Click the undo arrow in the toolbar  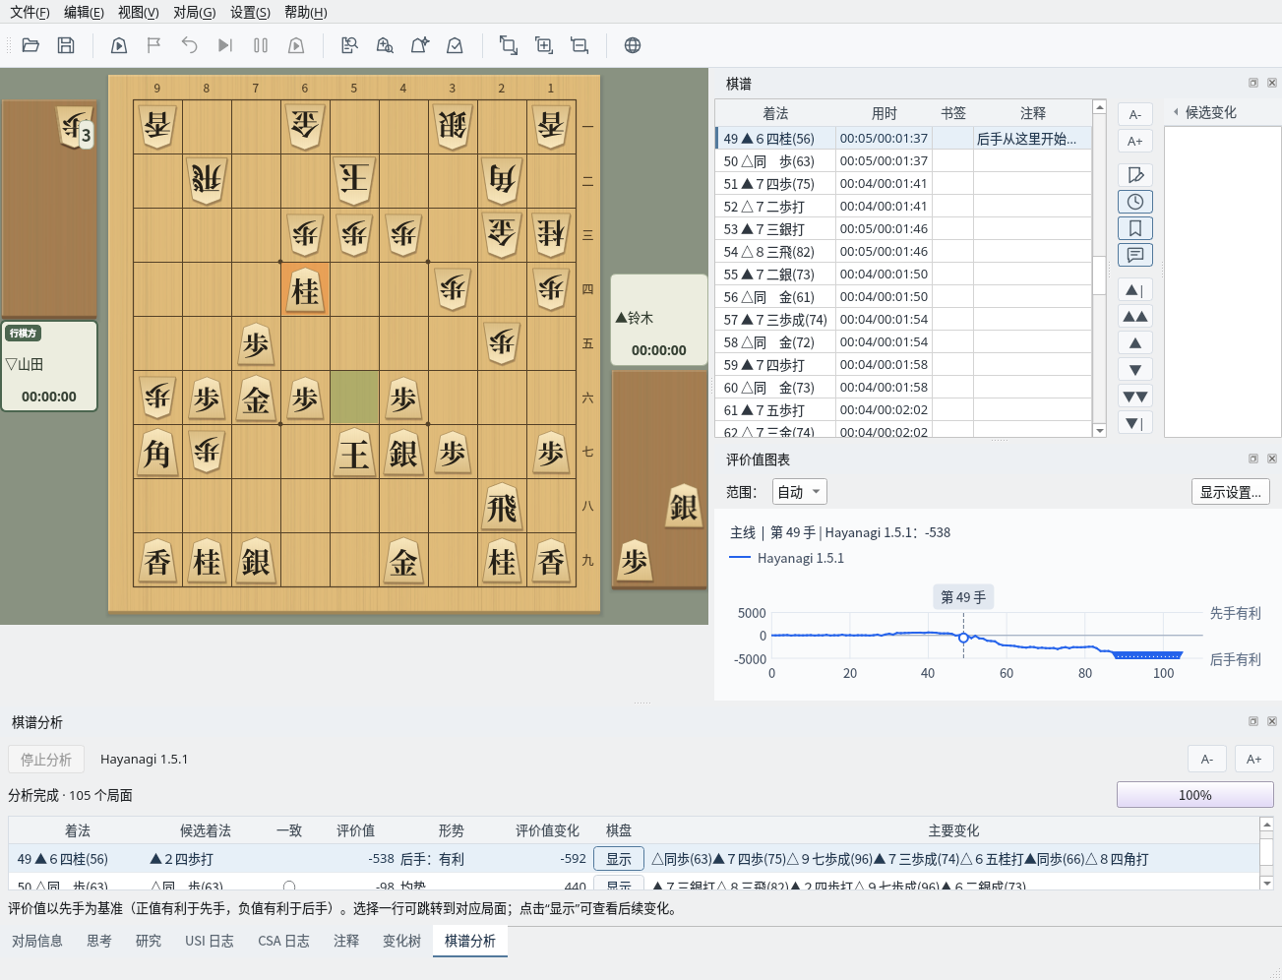[190, 45]
